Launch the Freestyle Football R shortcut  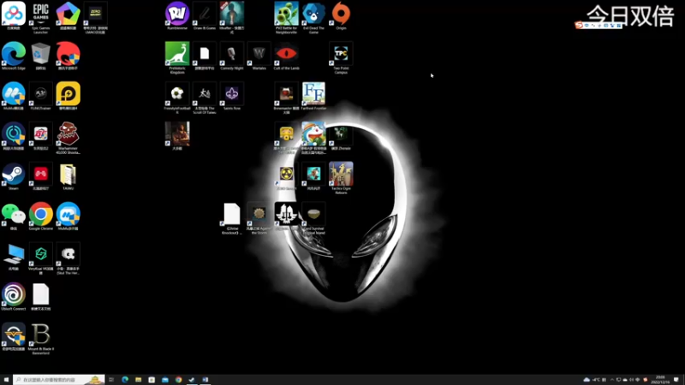click(177, 98)
